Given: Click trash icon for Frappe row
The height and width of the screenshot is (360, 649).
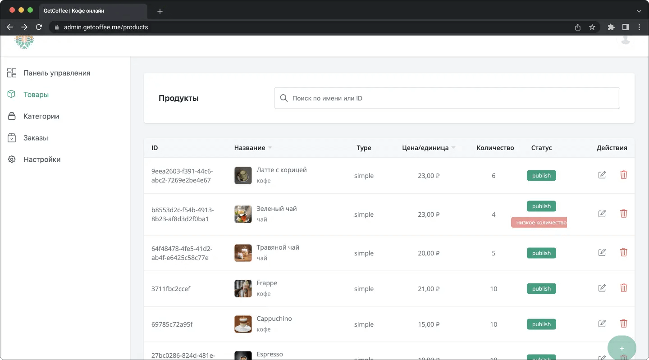Looking at the screenshot, I should (x=623, y=288).
